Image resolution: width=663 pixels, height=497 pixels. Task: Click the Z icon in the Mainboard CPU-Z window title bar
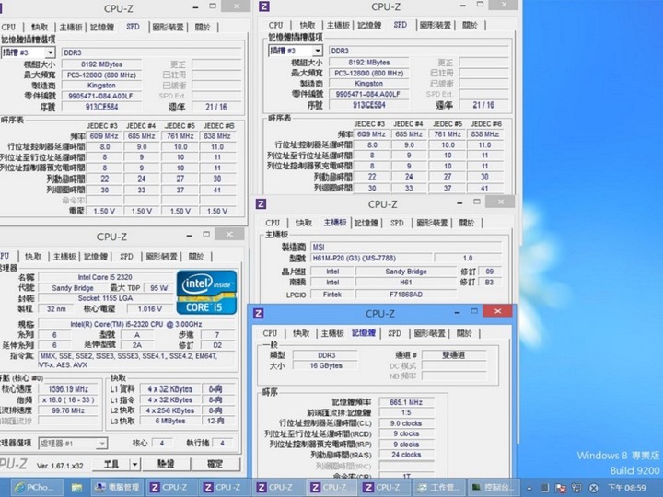click(261, 204)
